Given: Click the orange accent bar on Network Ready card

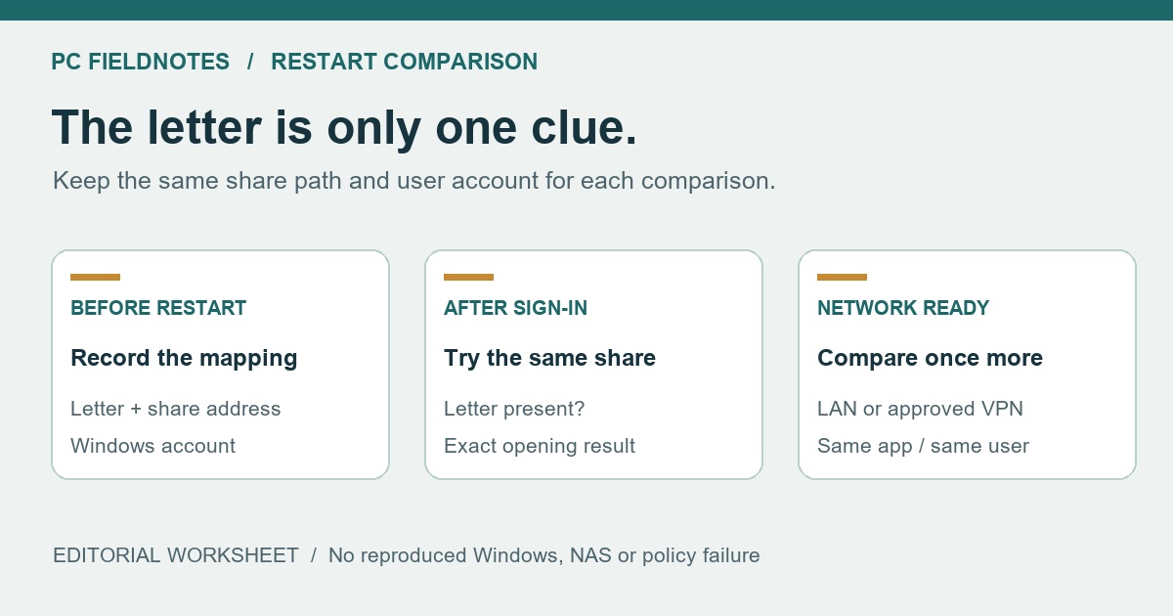Looking at the screenshot, I should [x=842, y=277].
